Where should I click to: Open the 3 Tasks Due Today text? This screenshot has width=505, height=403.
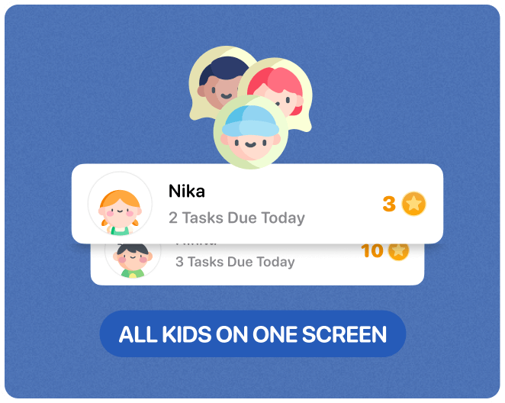pos(235,262)
